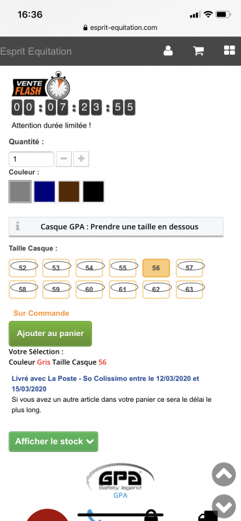
Task: Select the brown color swatch
Action: 69,191
